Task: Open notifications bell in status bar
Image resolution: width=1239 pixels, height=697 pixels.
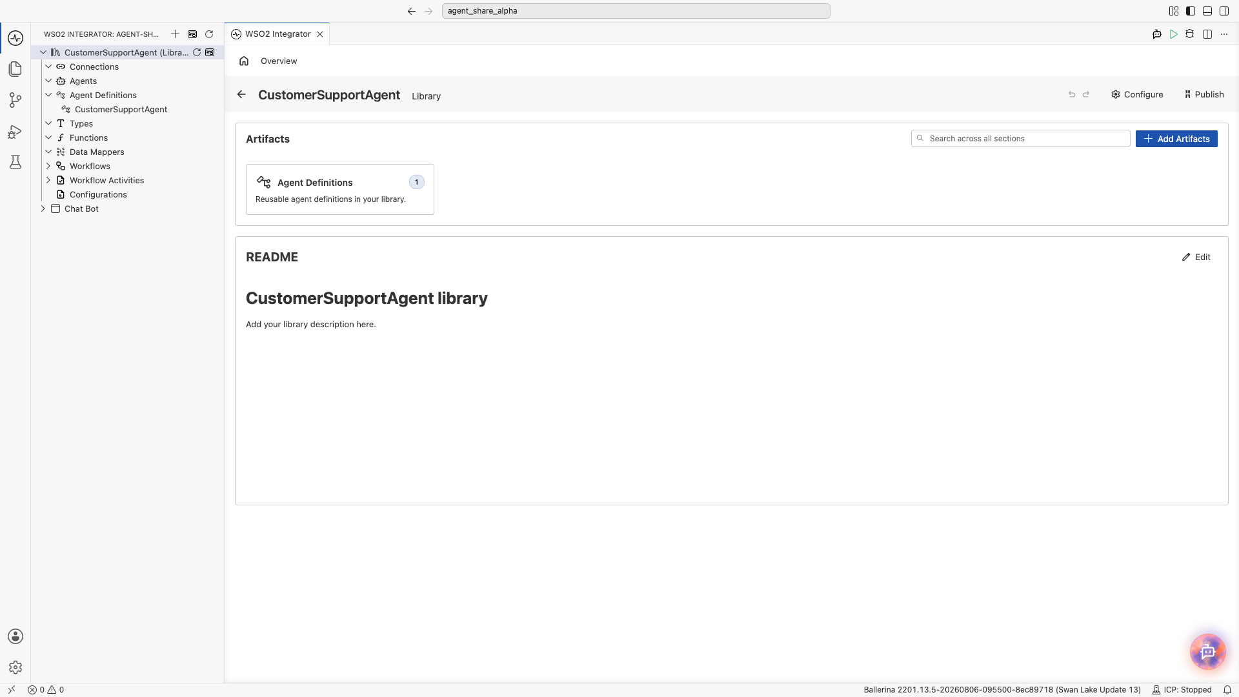Action: 1227,690
